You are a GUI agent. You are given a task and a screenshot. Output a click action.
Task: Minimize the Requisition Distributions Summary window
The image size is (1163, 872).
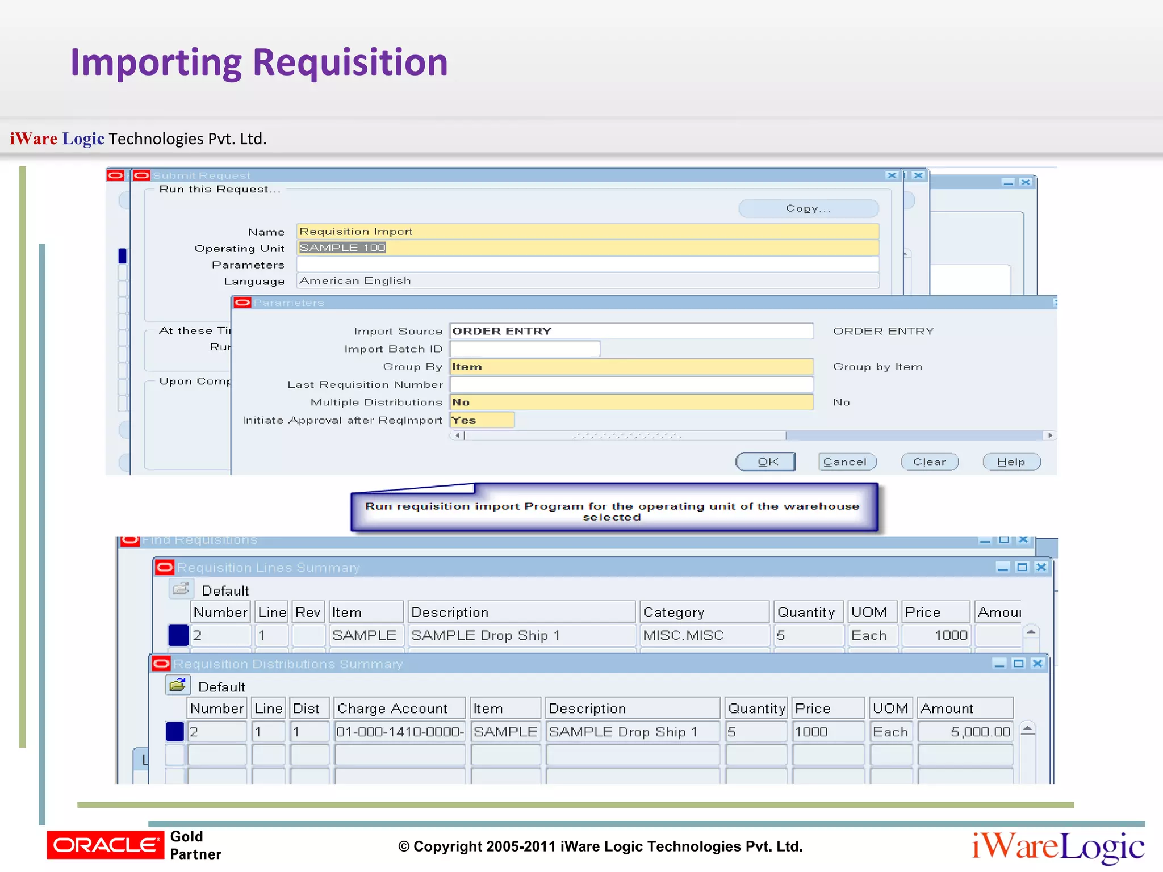click(x=999, y=664)
